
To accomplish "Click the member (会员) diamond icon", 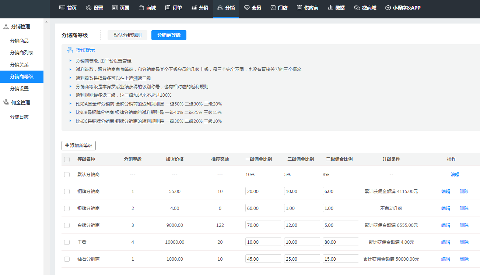I will [x=247, y=8].
